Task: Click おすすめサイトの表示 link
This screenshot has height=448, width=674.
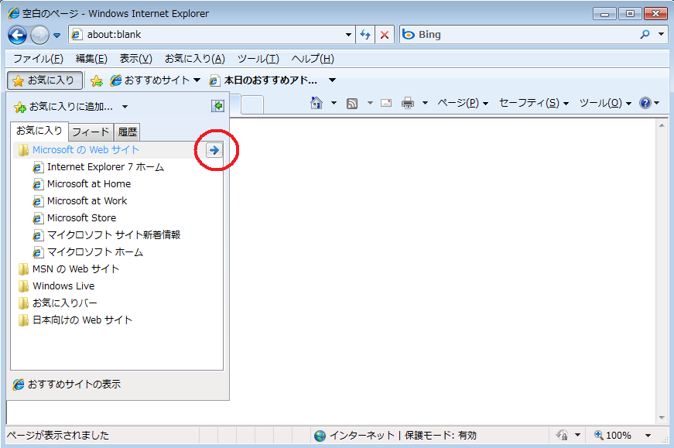Action: 67,385
